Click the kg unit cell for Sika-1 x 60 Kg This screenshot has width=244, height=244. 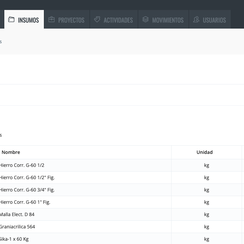(x=206, y=239)
